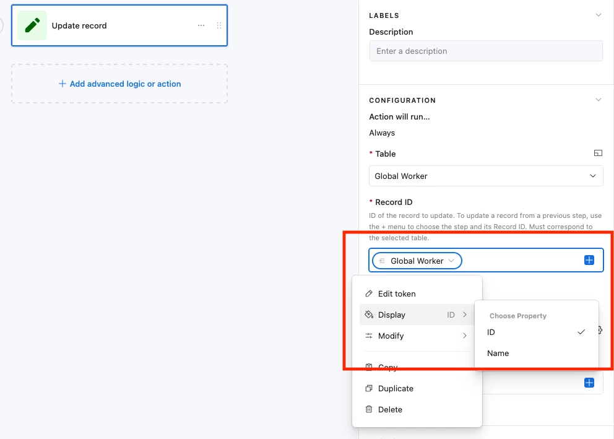
Task: Collapse the Labels section chevron
Action: (599, 15)
